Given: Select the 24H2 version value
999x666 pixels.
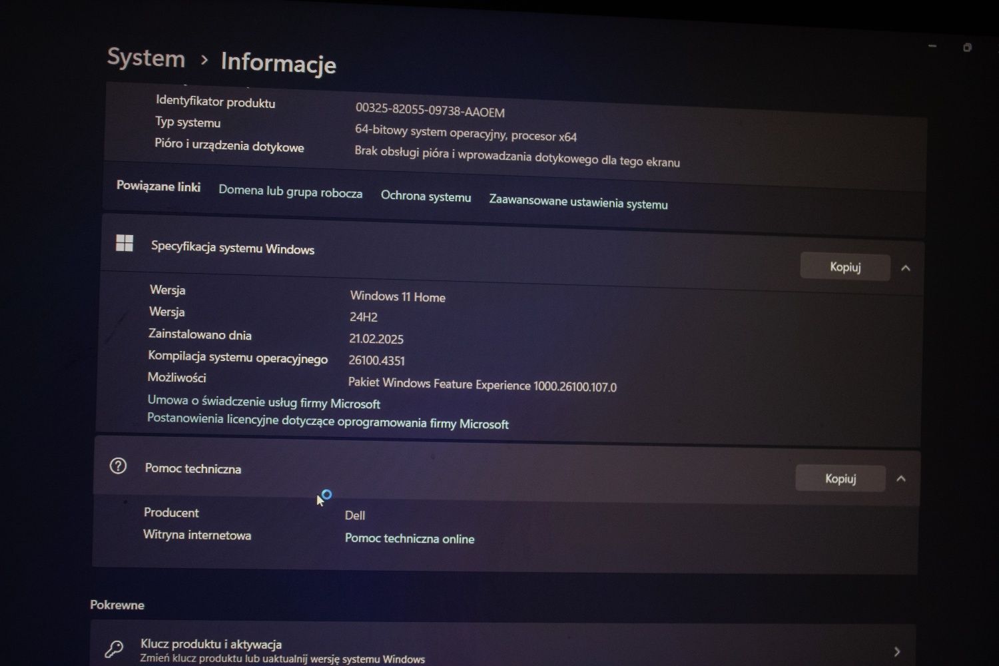Looking at the screenshot, I should point(364,317).
